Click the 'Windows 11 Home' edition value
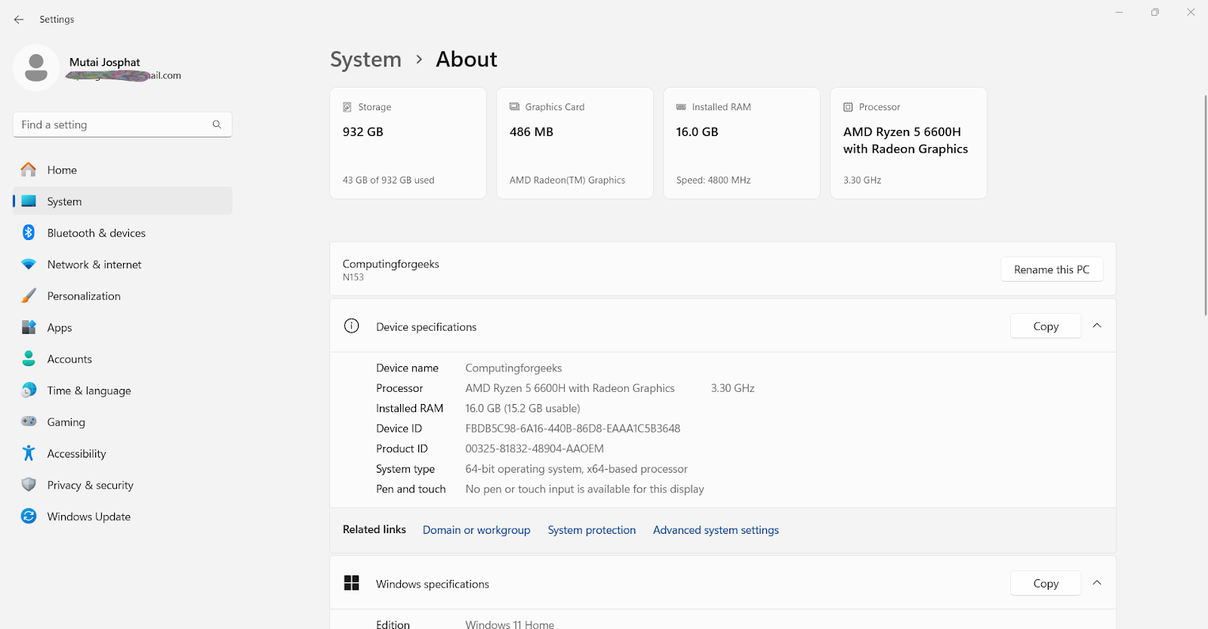 pyautogui.click(x=510, y=624)
